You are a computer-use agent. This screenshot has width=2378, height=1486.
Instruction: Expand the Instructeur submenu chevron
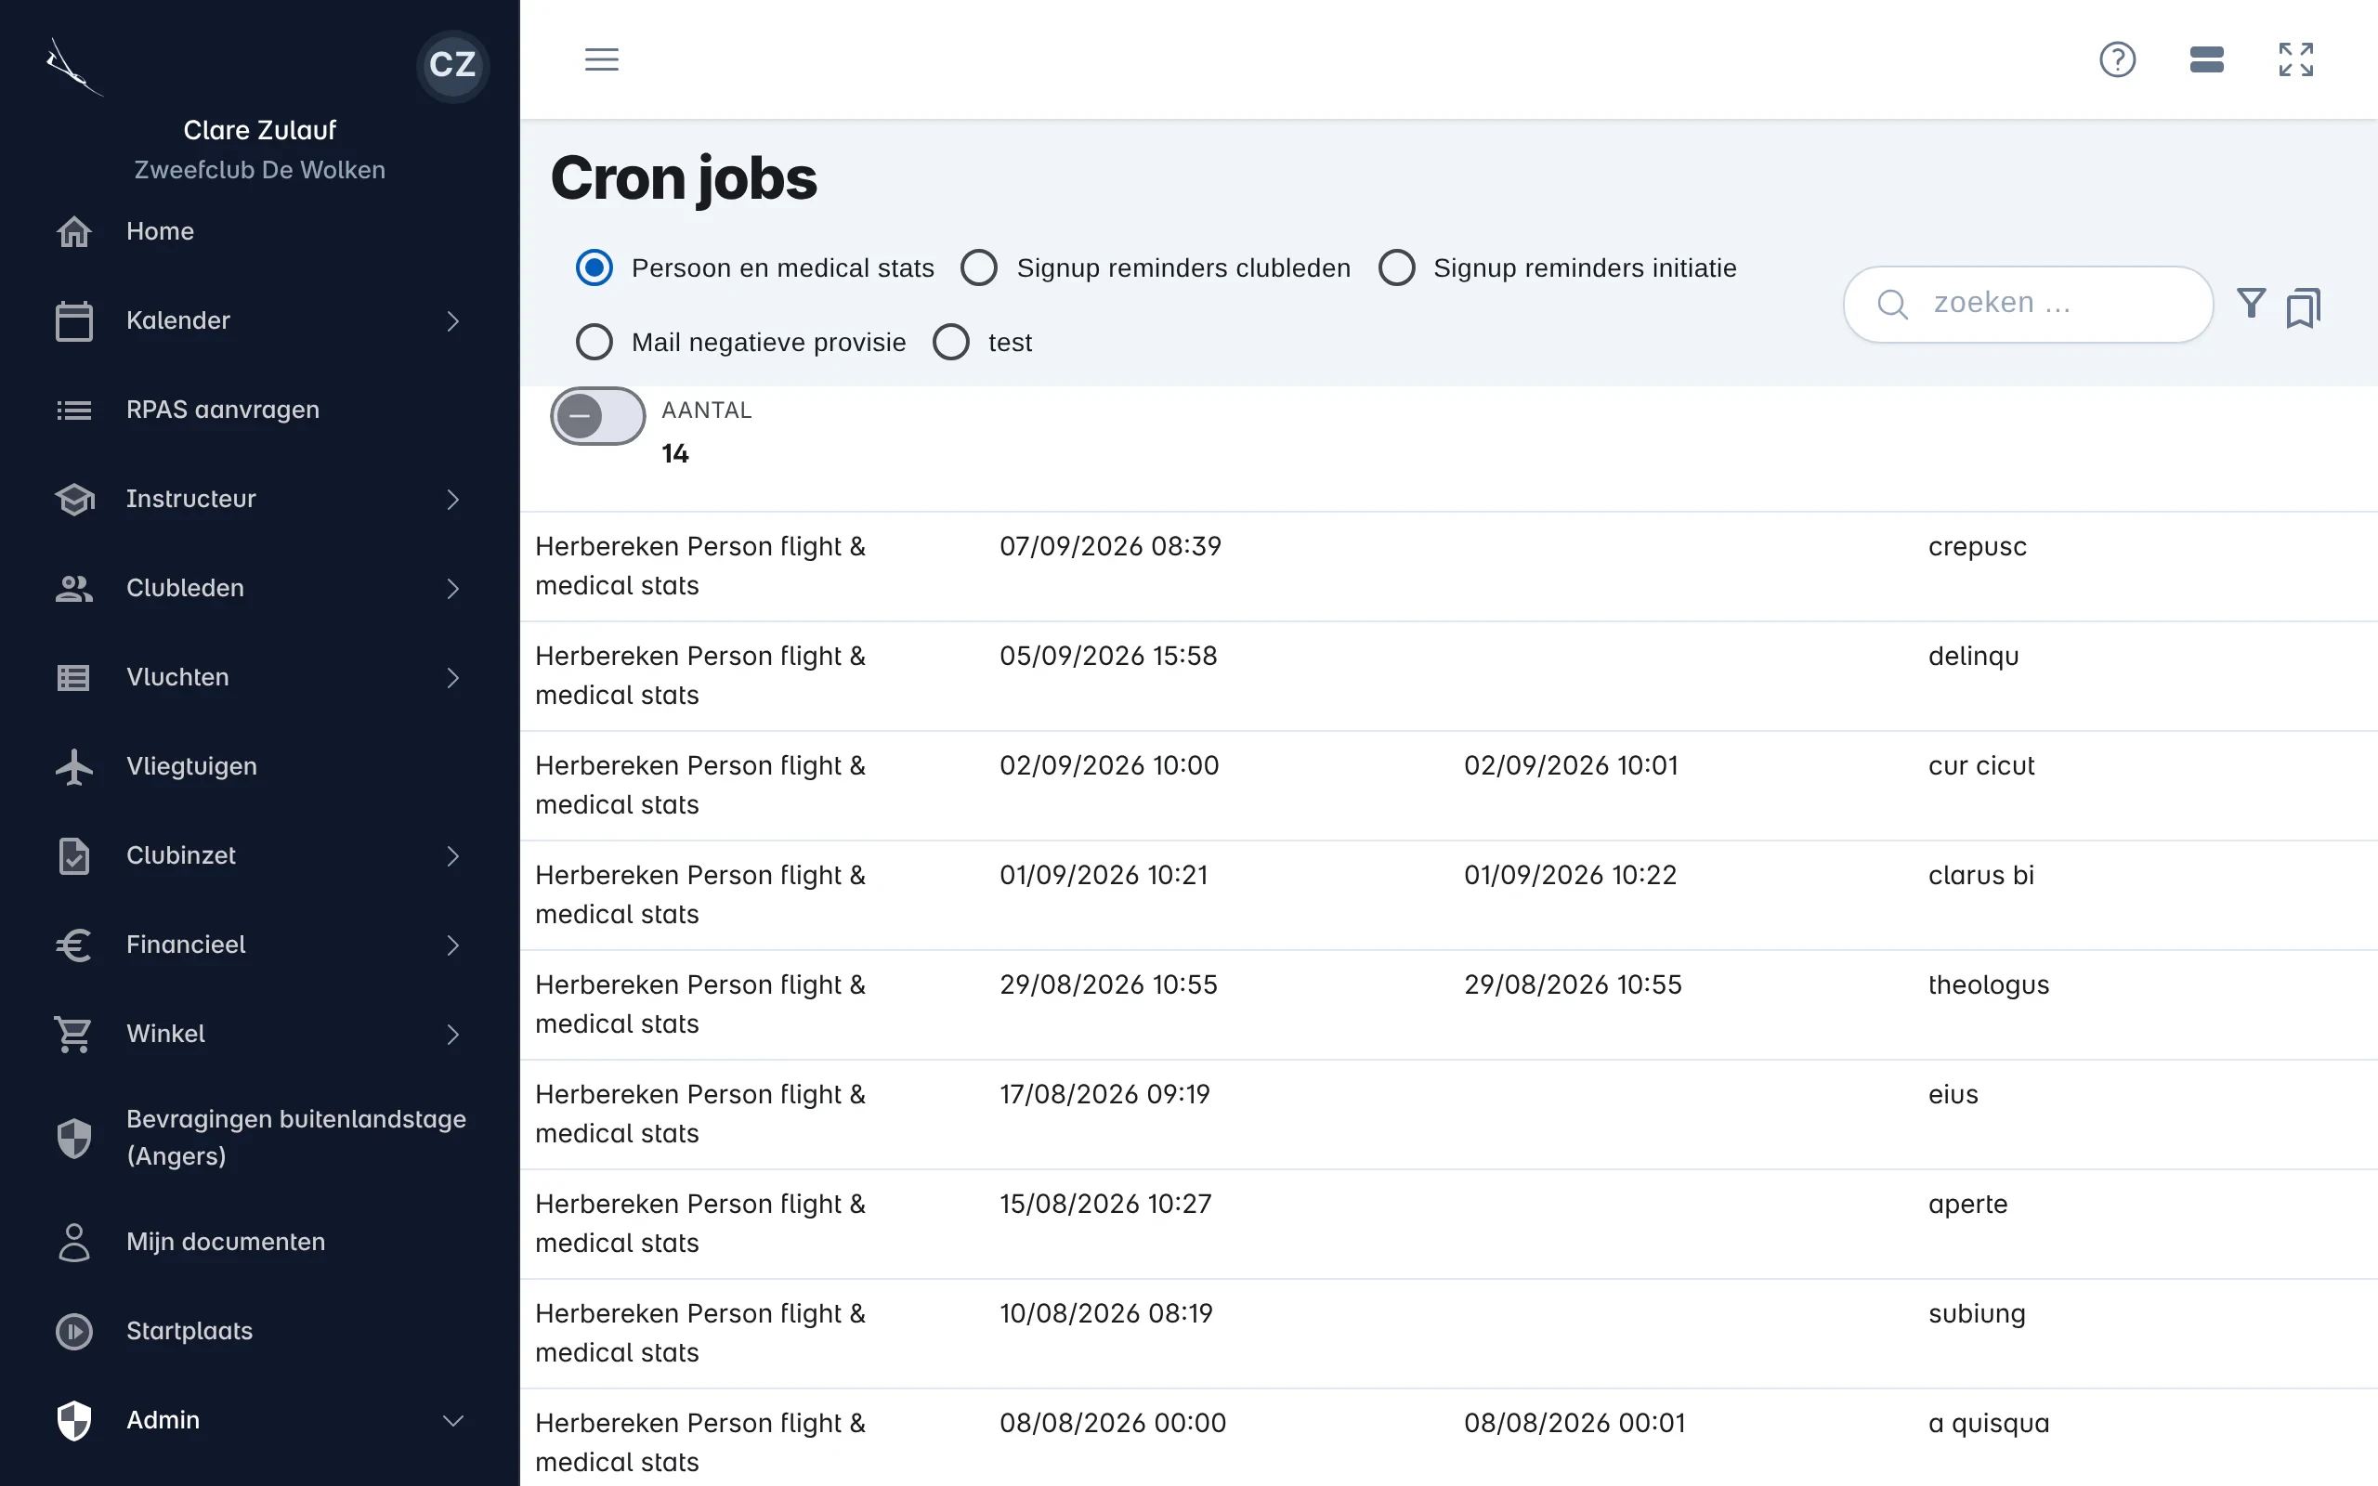[x=453, y=500]
